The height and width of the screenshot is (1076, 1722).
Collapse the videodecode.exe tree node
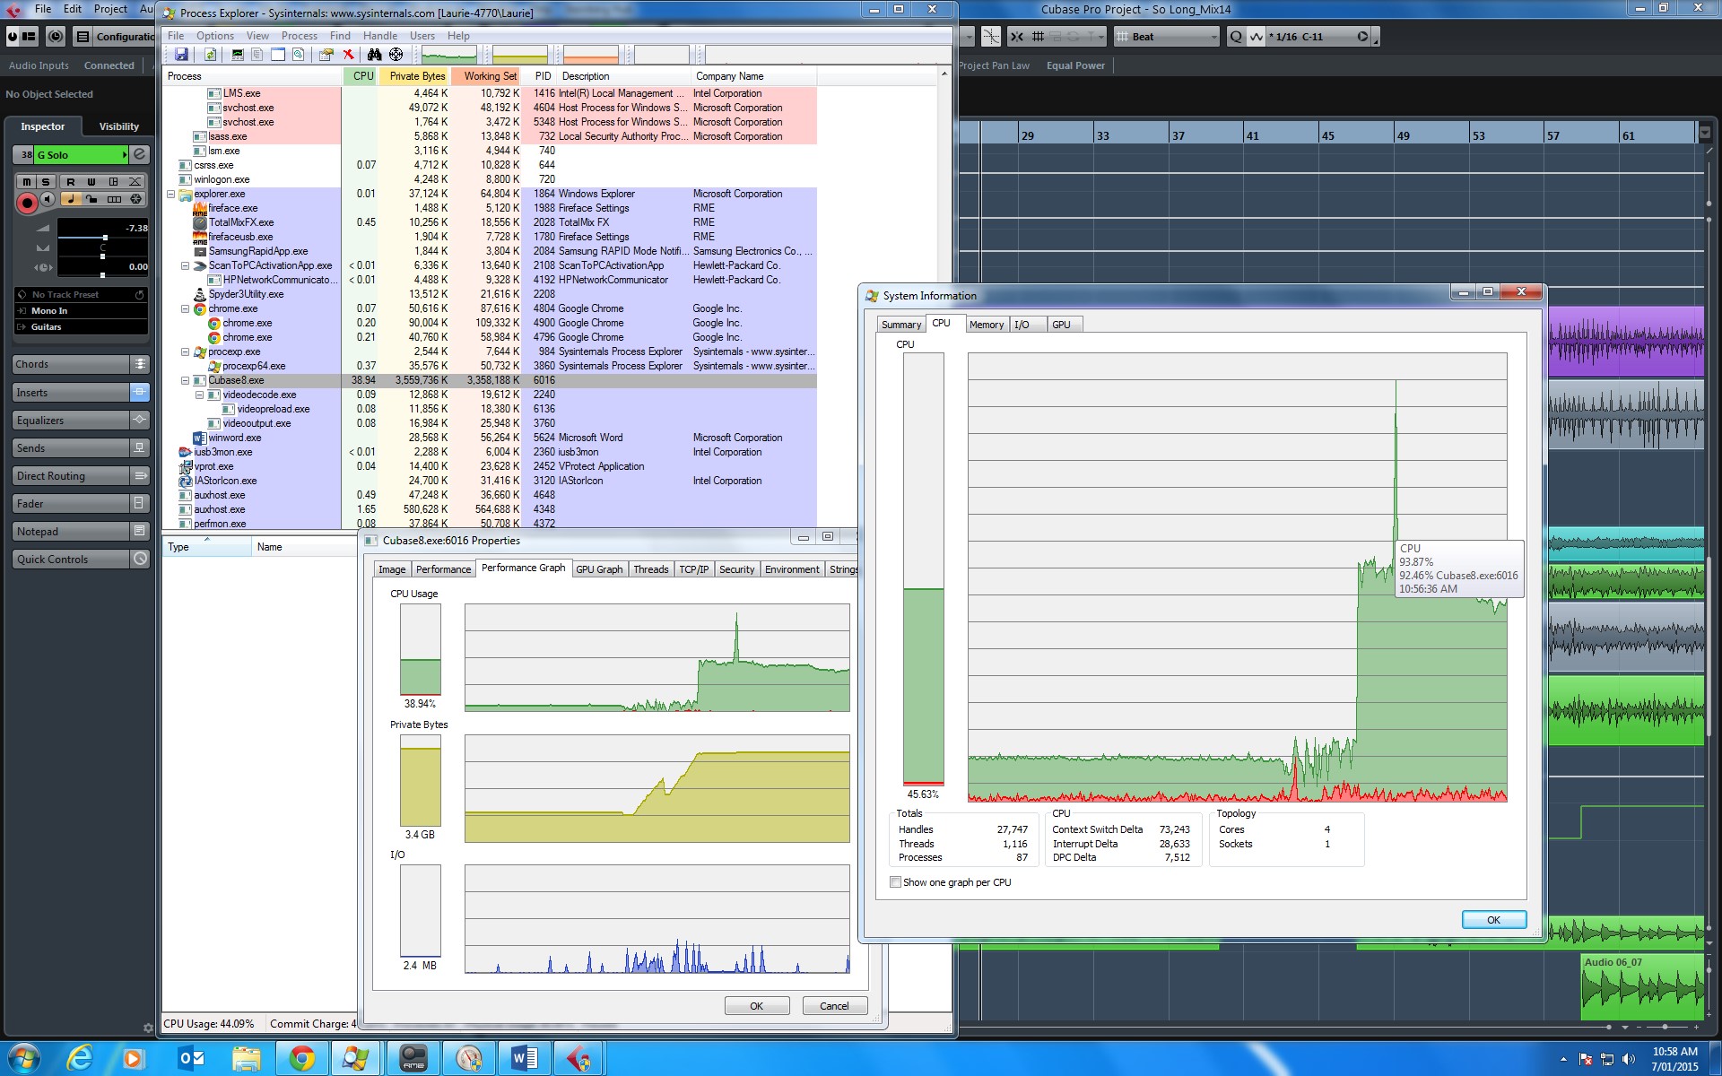point(200,395)
